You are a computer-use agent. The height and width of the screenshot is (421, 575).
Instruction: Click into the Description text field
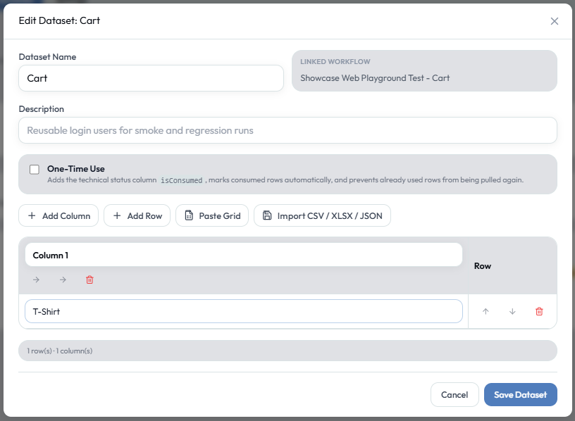pyautogui.click(x=288, y=130)
